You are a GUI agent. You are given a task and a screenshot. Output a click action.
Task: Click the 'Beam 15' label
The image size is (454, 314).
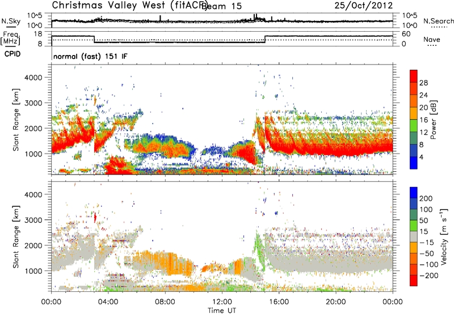222,6
